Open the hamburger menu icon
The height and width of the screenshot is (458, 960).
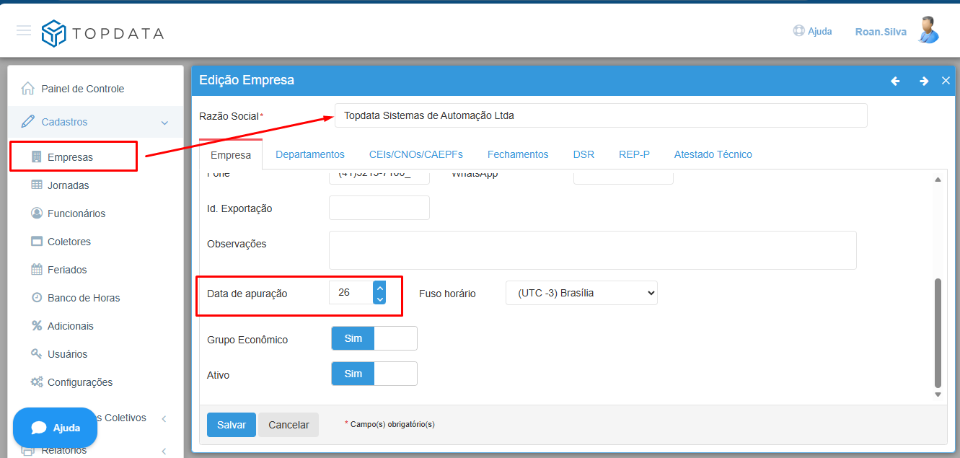point(24,30)
